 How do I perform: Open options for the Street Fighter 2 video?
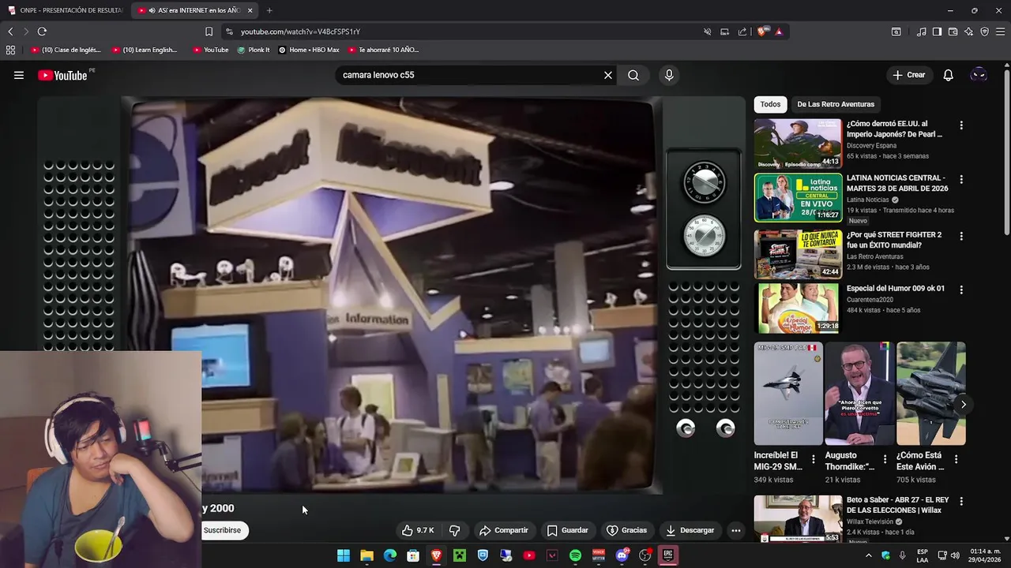click(961, 236)
